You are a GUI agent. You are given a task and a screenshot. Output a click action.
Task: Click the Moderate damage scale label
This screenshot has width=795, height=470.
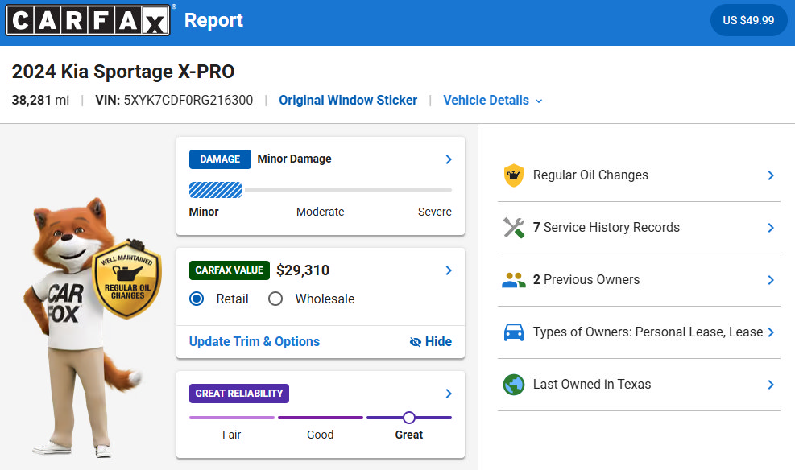321,212
